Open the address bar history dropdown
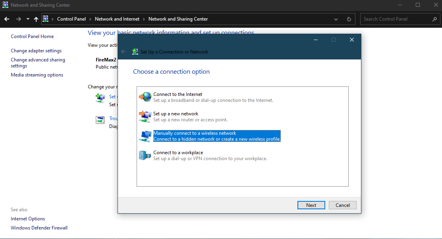The height and width of the screenshot is (239, 442). tap(336, 19)
